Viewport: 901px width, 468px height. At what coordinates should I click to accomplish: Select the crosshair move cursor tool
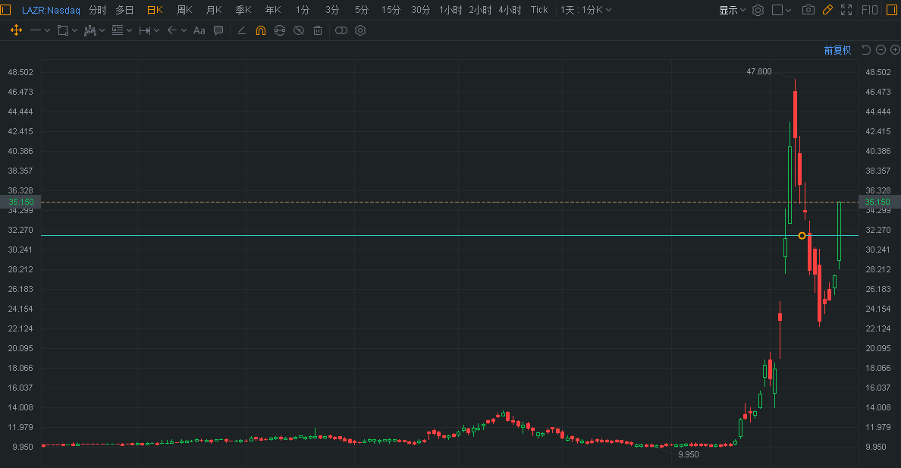[16, 30]
